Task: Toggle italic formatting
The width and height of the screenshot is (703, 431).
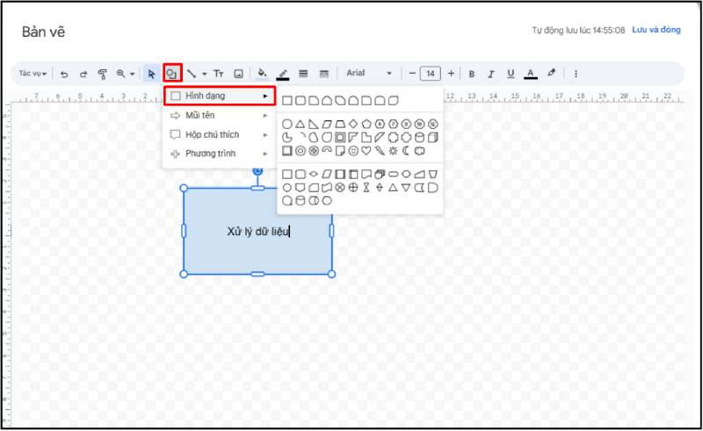Action: point(490,74)
